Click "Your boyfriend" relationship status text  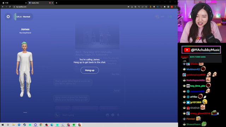pyautogui.click(x=25, y=33)
